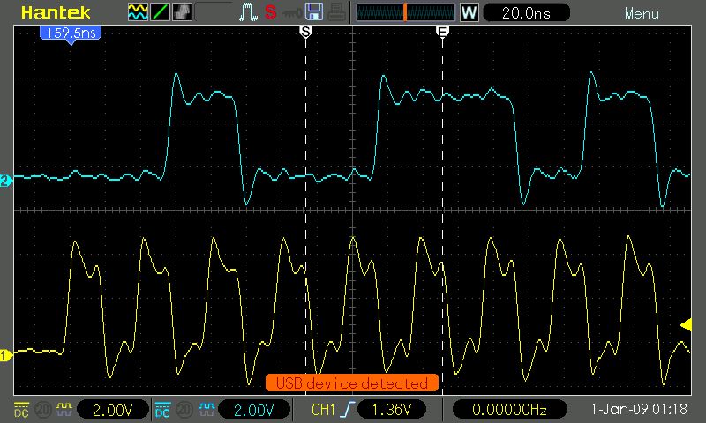Screen dimensions: 706x423
Task: Click the 20.0ns timebase readout
Action: [526, 12]
